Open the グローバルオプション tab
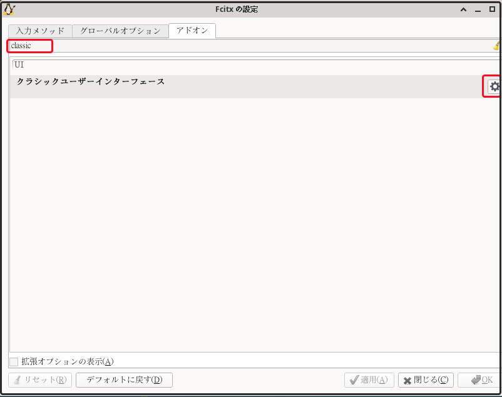 point(120,31)
